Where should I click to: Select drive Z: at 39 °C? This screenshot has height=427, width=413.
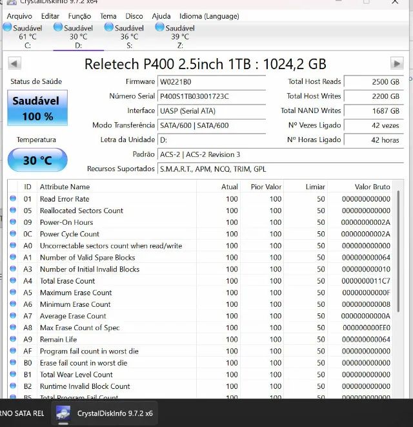point(180,36)
